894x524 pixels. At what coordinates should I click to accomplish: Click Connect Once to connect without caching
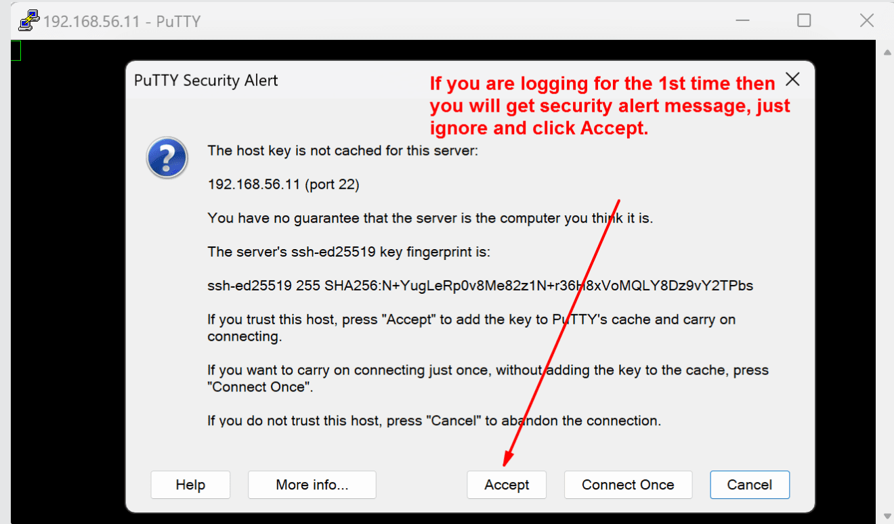628,485
